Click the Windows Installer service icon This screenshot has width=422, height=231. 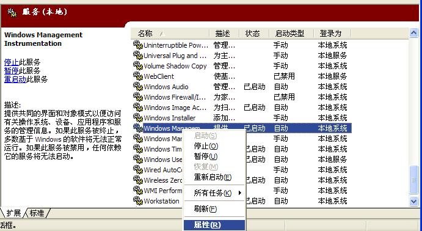click(x=138, y=118)
